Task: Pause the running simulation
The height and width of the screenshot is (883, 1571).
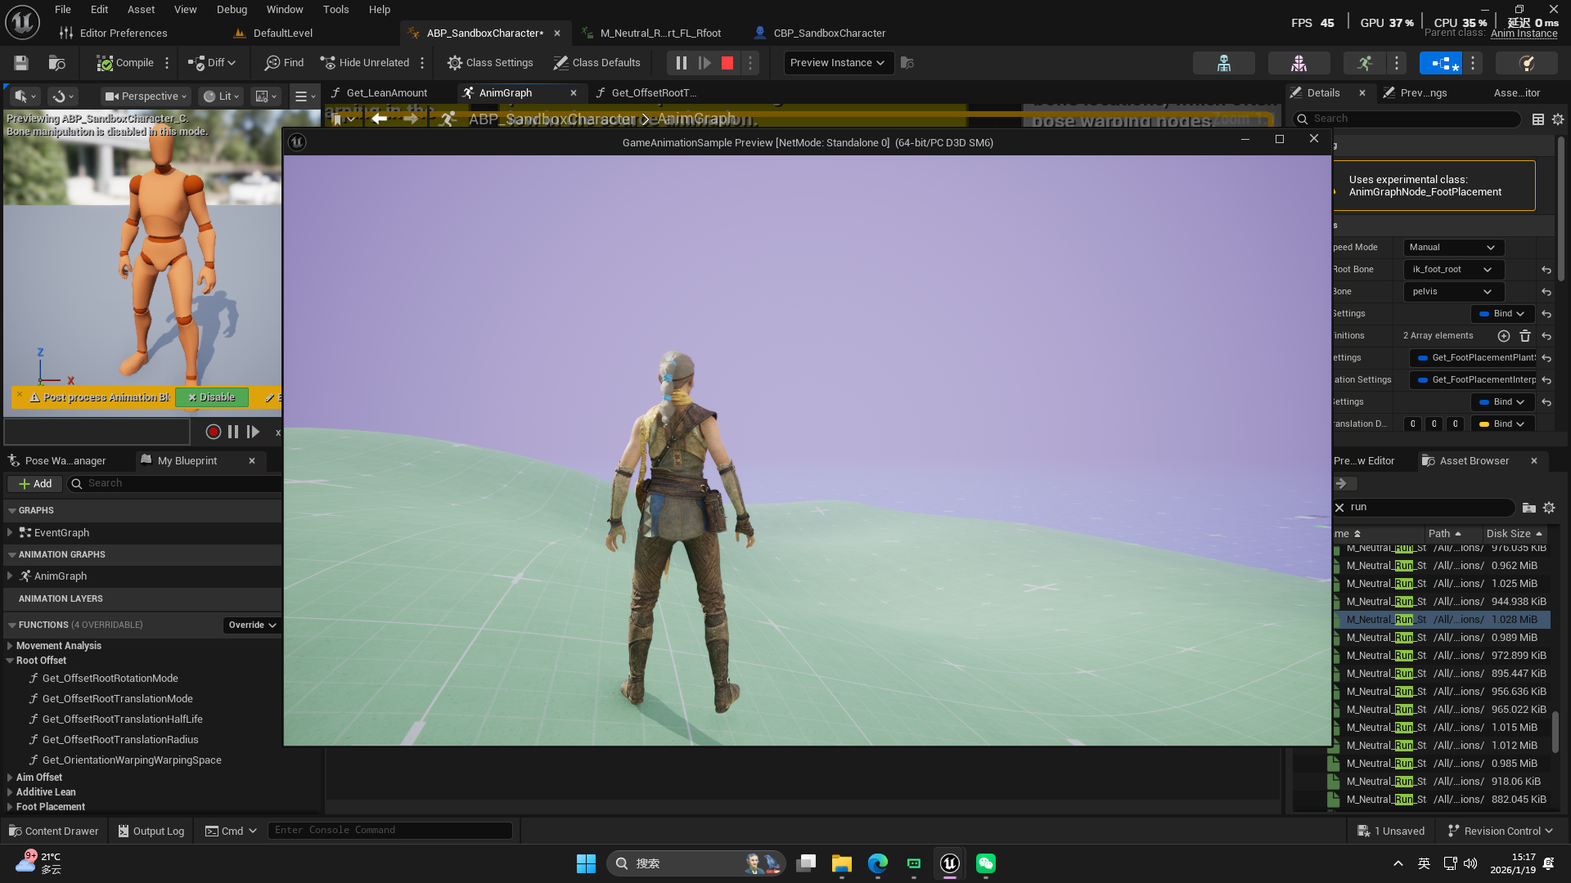Action: click(681, 63)
